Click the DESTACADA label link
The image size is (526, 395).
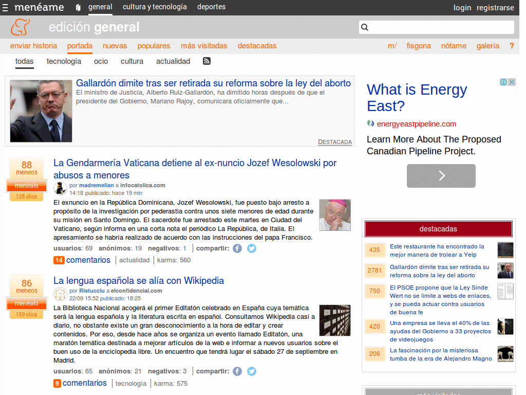335,142
